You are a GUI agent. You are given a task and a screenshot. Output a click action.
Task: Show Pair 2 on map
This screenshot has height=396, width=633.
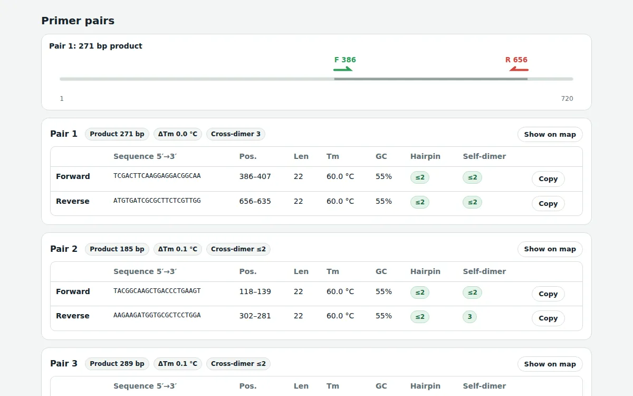coord(550,249)
